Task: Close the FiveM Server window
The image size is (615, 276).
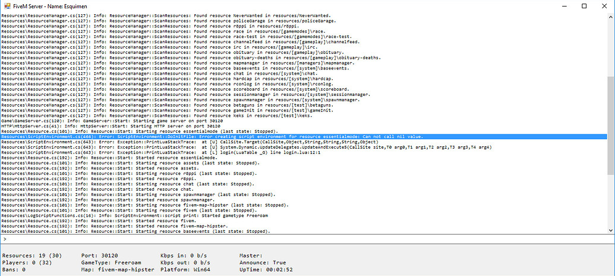Action: [x=603, y=6]
